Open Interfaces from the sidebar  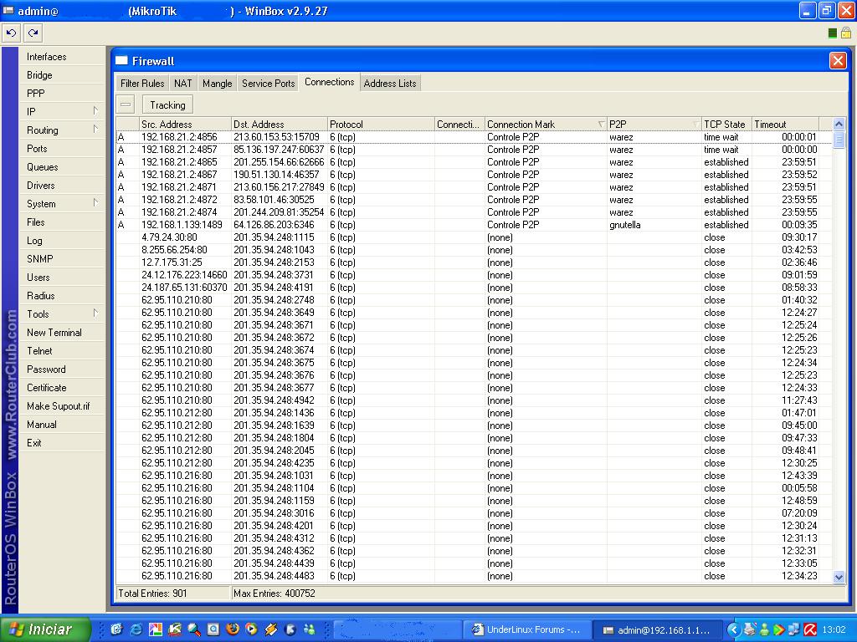pyautogui.click(x=62, y=57)
